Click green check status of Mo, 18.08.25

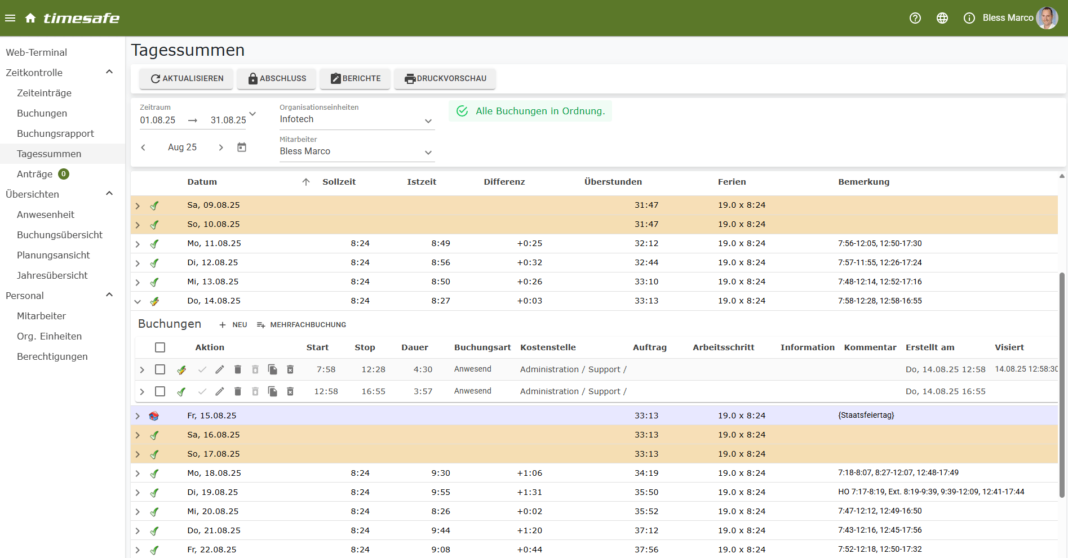pyautogui.click(x=154, y=474)
